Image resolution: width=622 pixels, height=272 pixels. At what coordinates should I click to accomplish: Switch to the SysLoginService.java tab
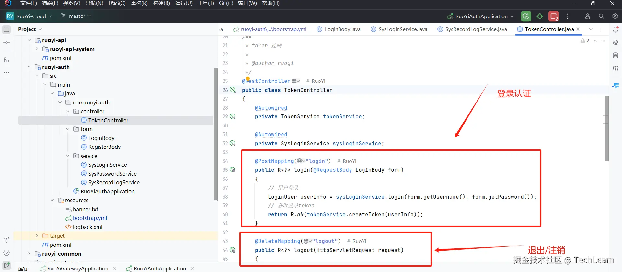click(399, 29)
